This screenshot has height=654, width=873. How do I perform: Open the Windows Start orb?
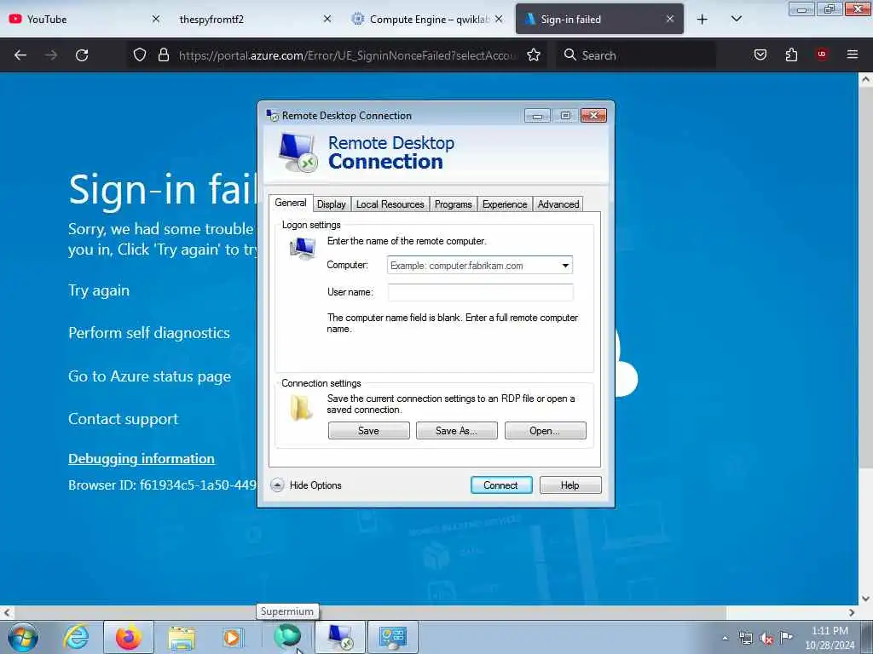tap(23, 637)
